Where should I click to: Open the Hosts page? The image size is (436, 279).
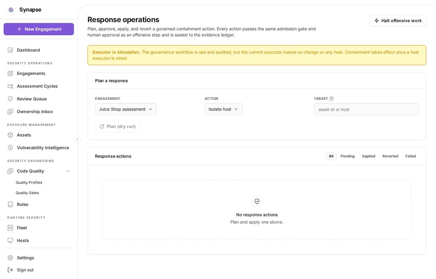pos(39,240)
